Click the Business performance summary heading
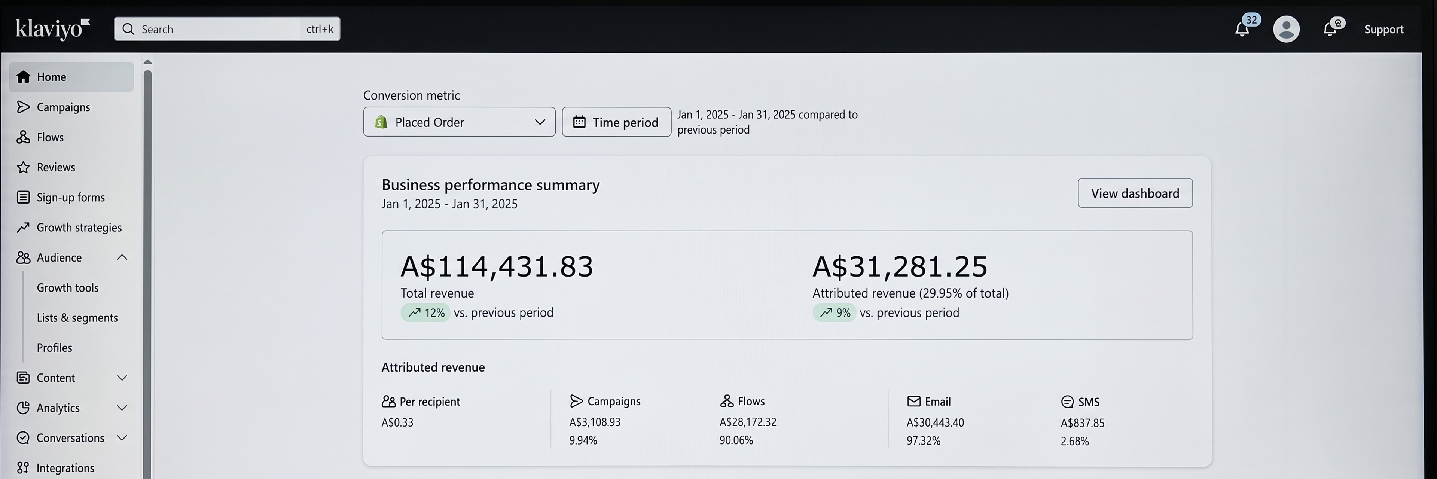 tap(490, 184)
